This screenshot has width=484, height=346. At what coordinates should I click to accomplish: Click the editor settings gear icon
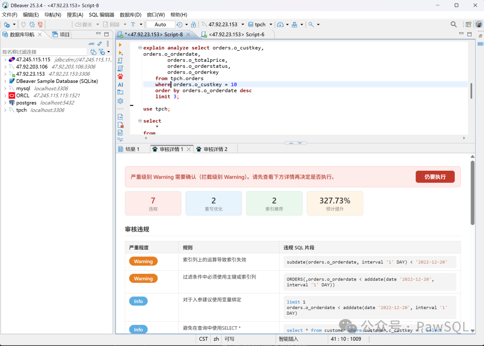point(121,101)
